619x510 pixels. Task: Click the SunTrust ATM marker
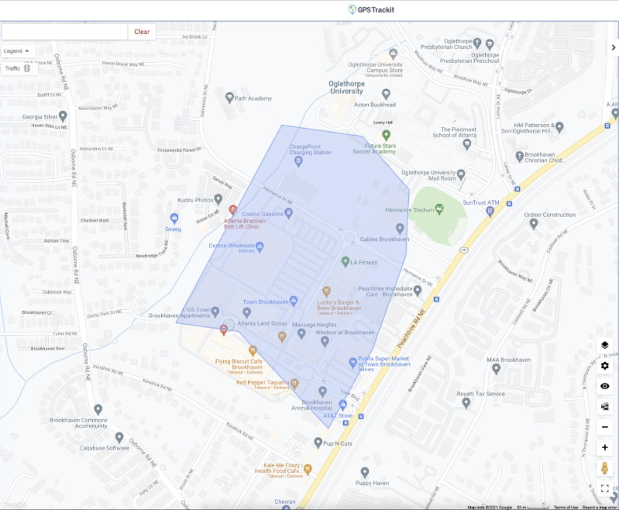point(490,212)
